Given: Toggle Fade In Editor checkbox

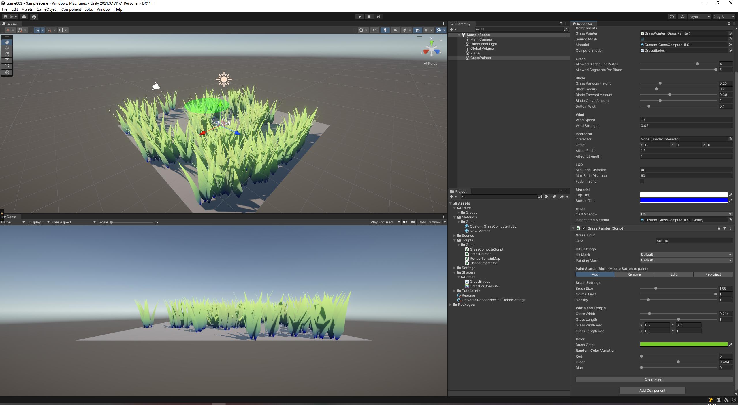Looking at the screenshot, I should [642, 181].
